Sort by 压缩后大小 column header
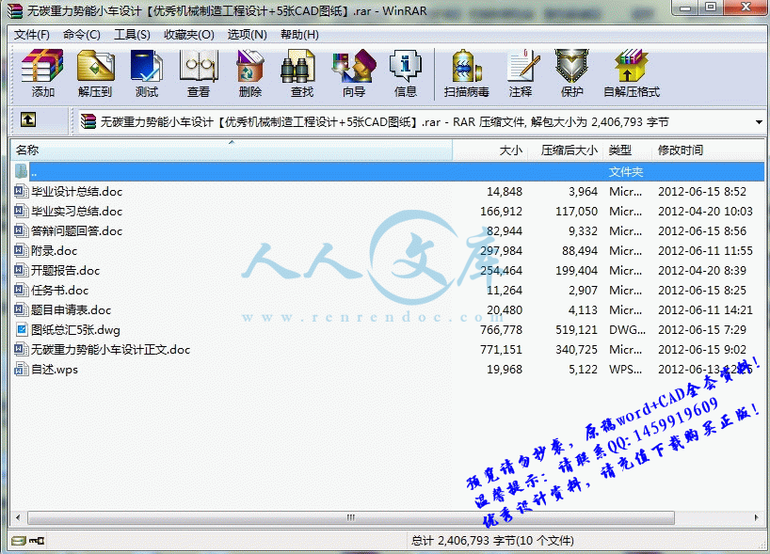The height and width of the screenshot is (554, 770). pyautogui.click(x=565, y=150)
